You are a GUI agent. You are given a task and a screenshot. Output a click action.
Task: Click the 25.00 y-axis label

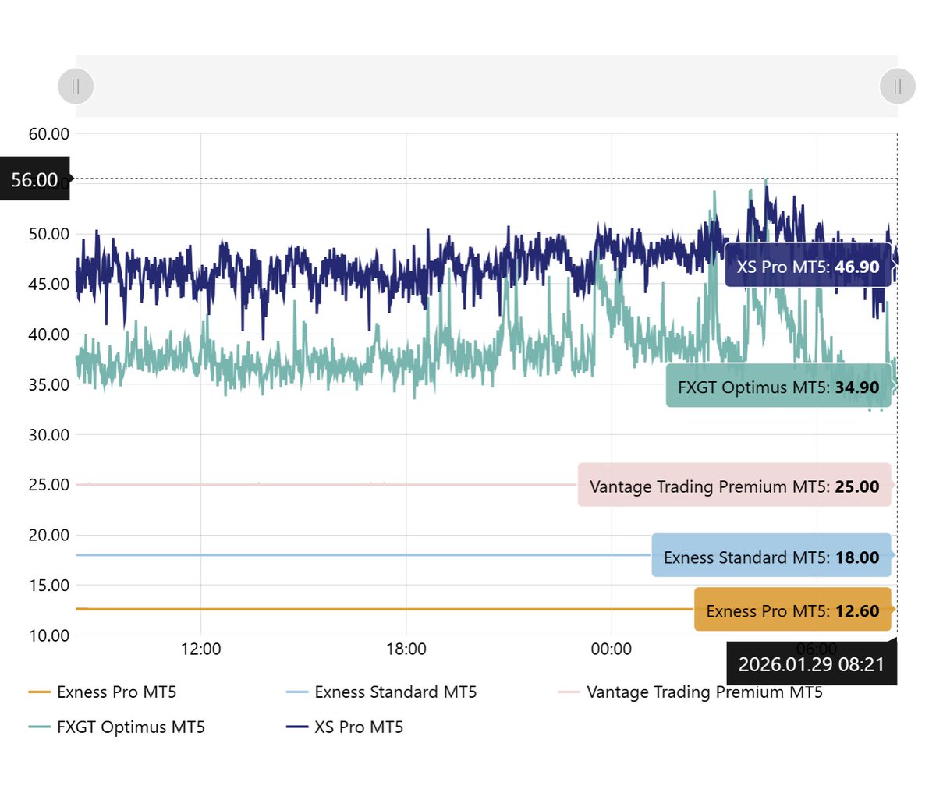point(48,484)
